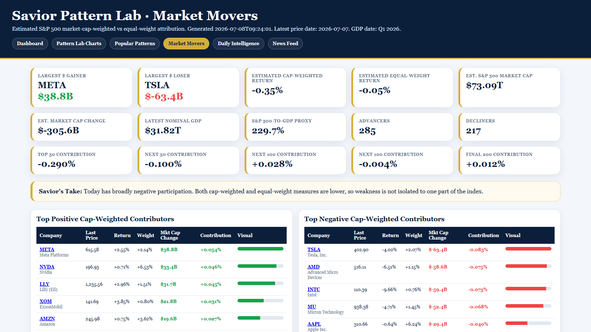
Task: Open the AMD ticker link
Action: coord(314,267)
